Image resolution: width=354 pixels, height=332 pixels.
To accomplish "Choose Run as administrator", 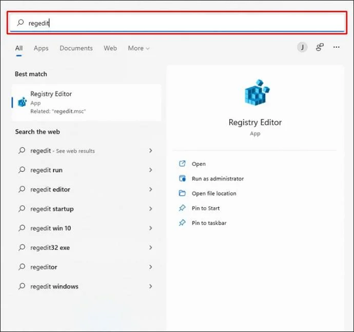I will [x=218, y=179].
